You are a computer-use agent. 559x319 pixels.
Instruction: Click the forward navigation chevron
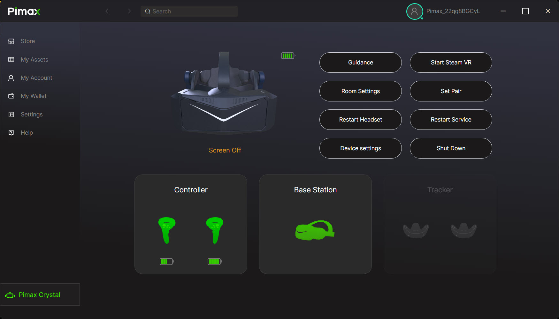[x=129, y=11]
